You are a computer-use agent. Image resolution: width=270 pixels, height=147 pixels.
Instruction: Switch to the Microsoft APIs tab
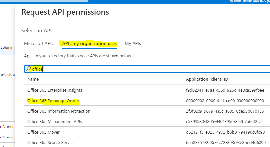[x=38, y=43]
